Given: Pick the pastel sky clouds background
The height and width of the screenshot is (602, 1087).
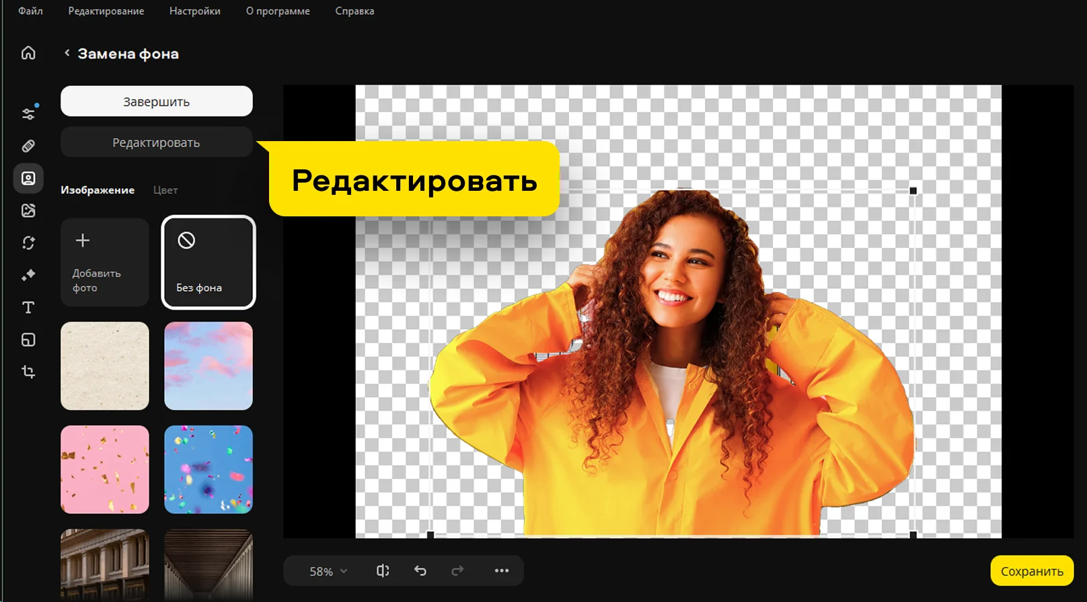Looking at the screenshot, I should [x=209, y=366].
